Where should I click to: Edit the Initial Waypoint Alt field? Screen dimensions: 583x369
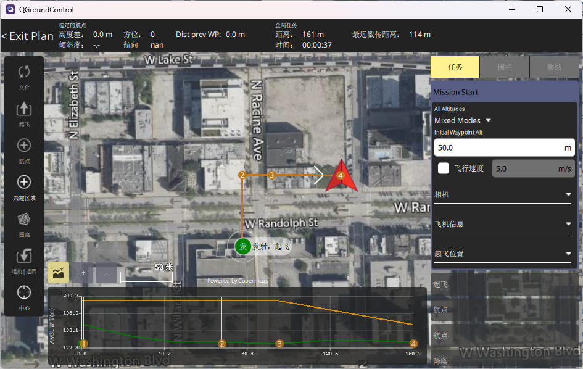coord(504,147)
